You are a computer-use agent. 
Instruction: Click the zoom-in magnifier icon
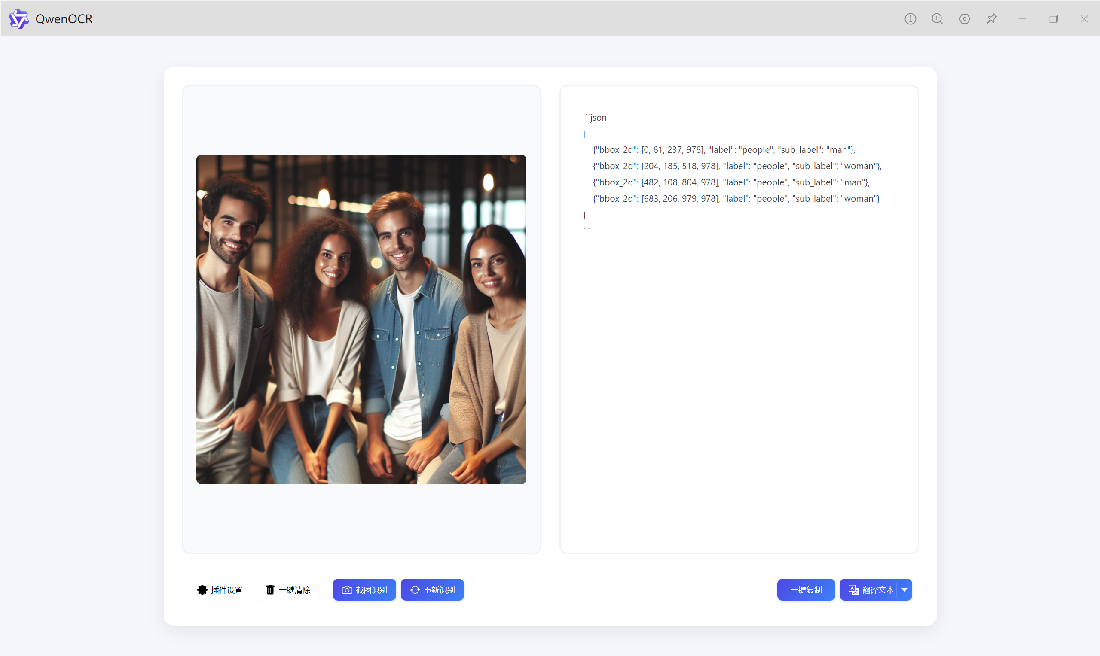click(x=937, y=18)
